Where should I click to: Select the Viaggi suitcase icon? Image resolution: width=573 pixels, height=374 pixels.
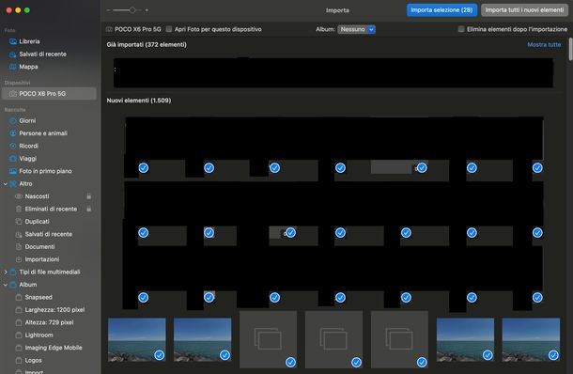point(13,158)
